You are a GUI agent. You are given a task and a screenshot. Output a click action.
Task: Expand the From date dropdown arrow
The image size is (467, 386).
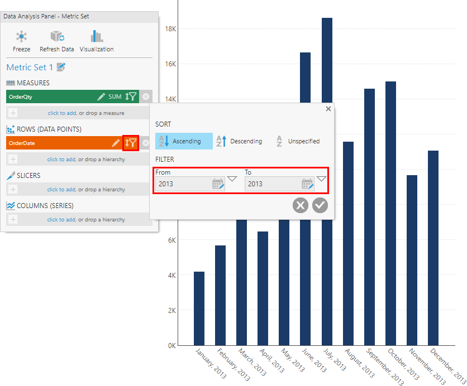coord(232,178)
